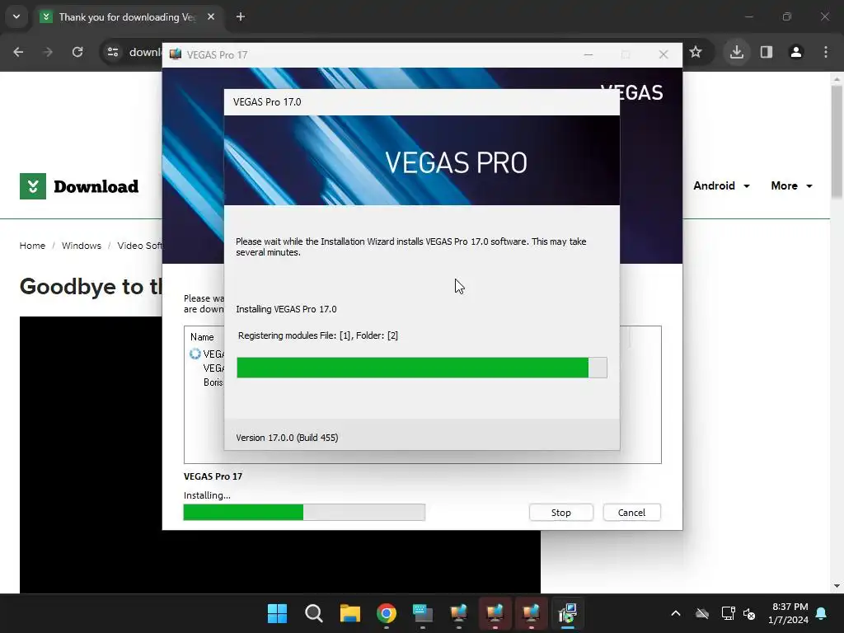
Task: Click Stop in the VEGAS Pro 17 installer
Action: [560, 513]
